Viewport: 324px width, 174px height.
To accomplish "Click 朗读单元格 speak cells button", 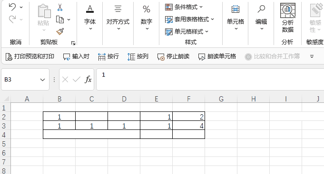I will [x=217, y=56].
